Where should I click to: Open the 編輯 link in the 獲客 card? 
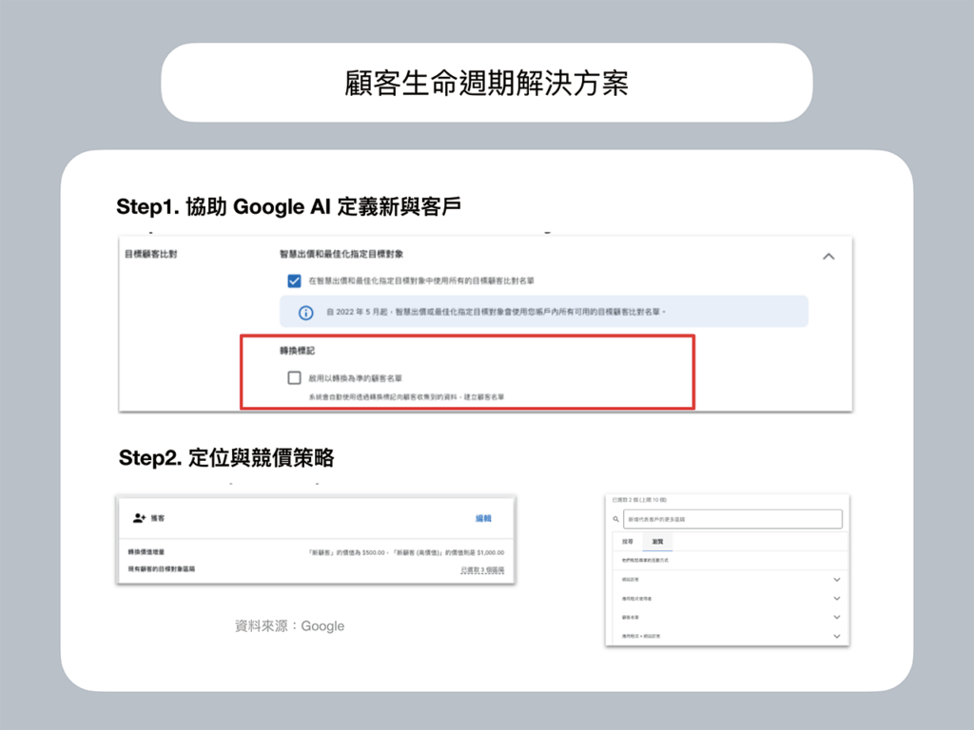[x=483, y=518]
